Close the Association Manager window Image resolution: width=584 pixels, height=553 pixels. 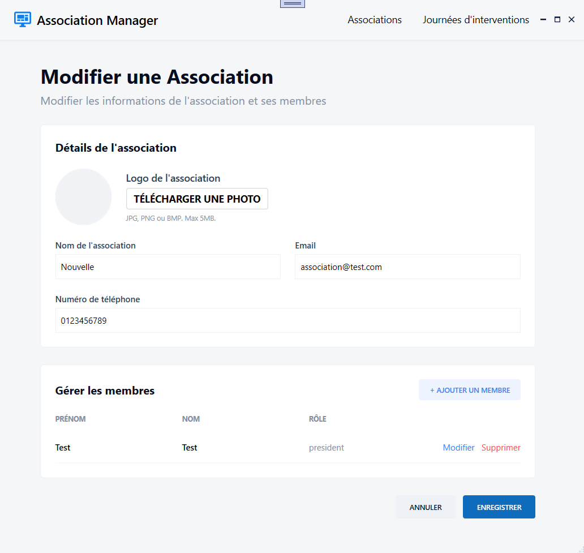point(572,20)
